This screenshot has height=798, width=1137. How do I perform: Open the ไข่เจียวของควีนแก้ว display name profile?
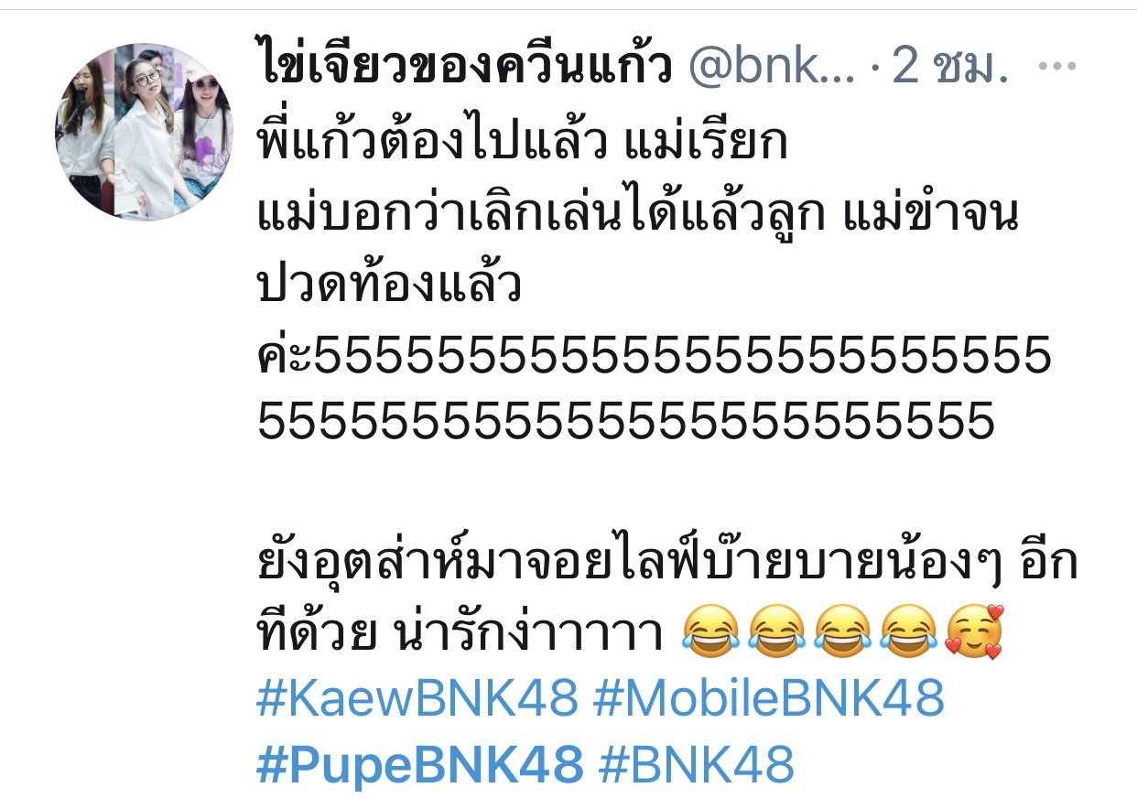tap(466, 67)
